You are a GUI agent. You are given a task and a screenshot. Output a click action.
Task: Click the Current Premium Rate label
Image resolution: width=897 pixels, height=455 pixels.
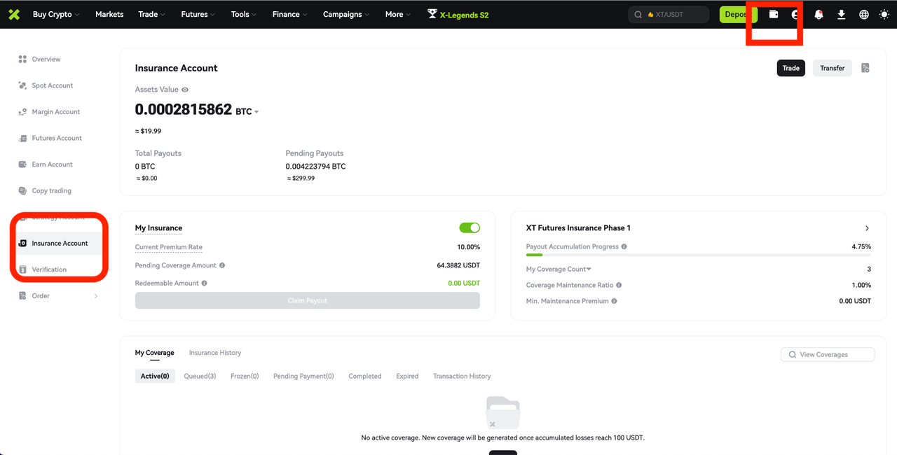click(169, 247)
